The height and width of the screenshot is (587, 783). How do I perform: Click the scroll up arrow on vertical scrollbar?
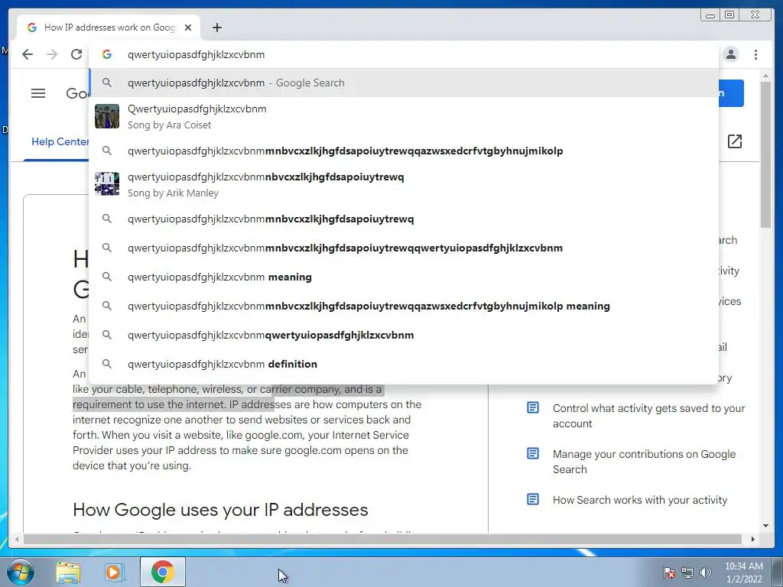pyautogui.click(x=766, y=76)
